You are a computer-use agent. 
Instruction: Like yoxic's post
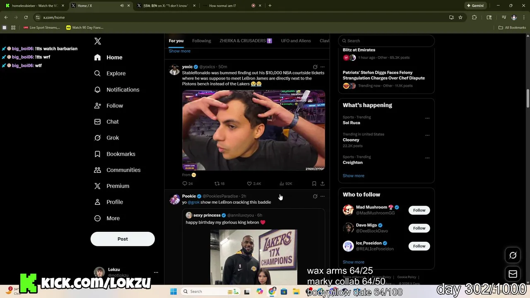[254, 183]
